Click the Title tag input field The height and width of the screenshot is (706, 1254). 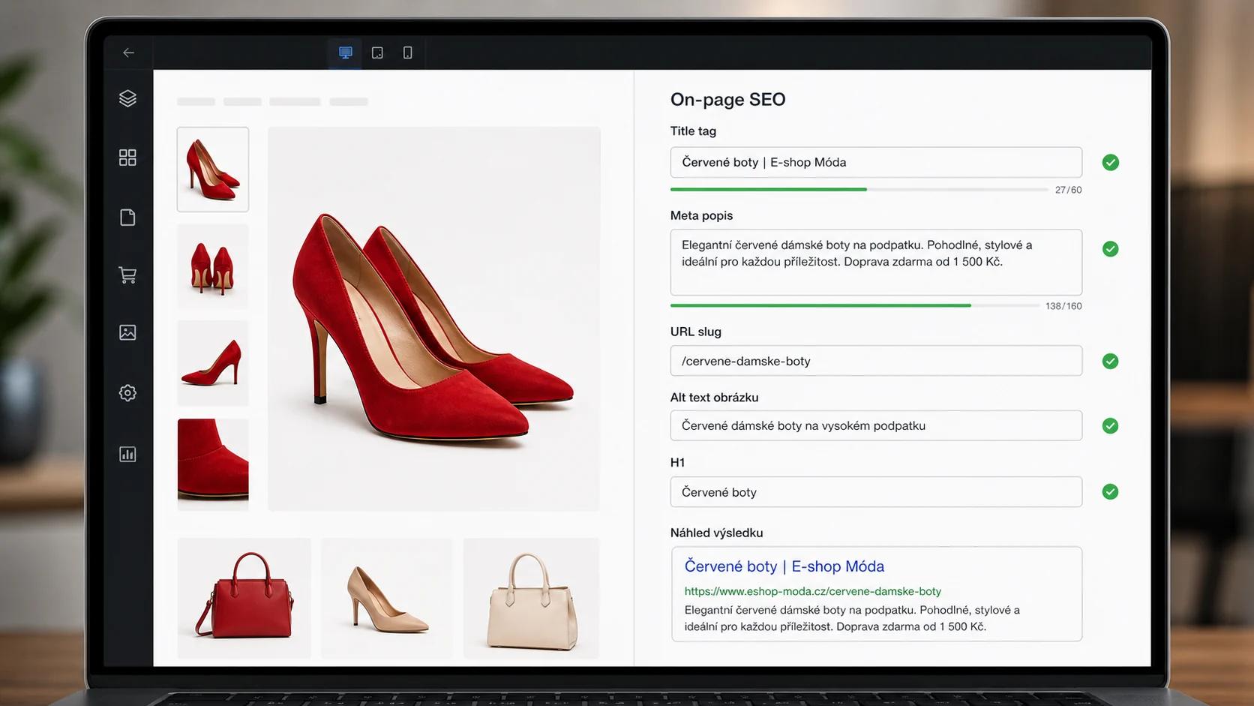pyautogui.click(x=876, y=162)
